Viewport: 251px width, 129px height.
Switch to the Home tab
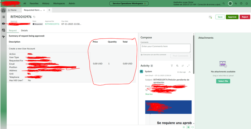12,10
